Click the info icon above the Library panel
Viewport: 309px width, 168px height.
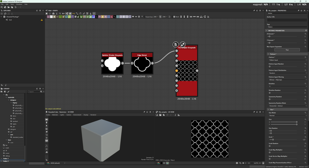6,85
